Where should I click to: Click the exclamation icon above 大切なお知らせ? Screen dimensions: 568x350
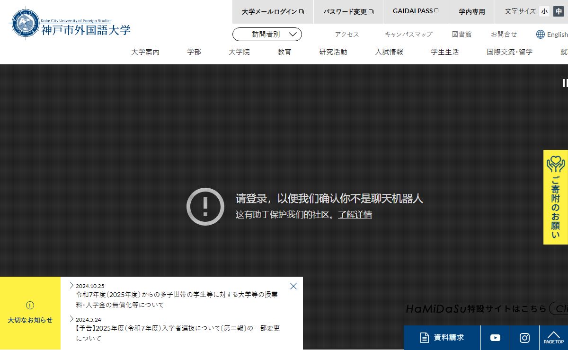click(x=30, y=306)
